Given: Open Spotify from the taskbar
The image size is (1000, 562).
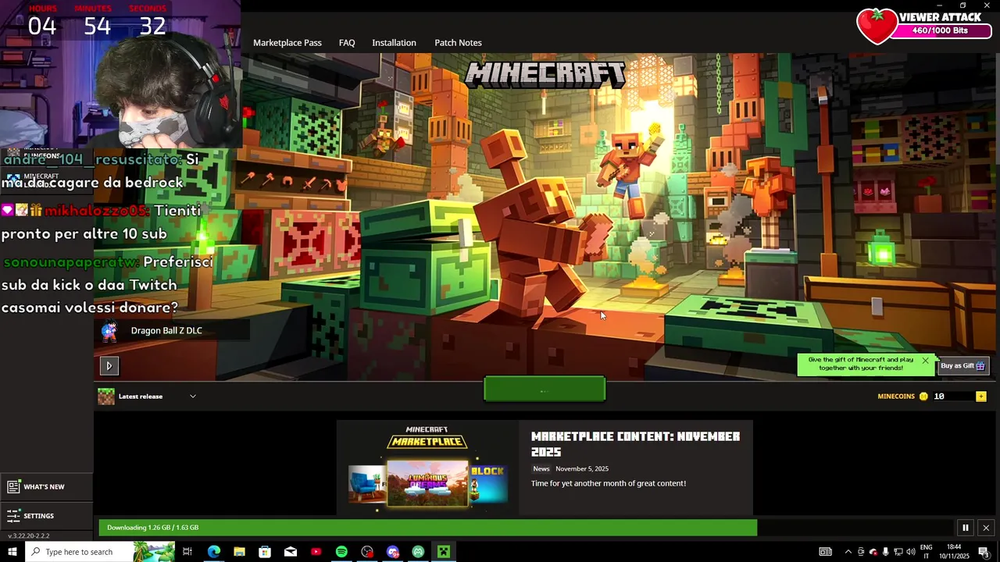Looking at the screenshot, I should [x=341, y=552].
